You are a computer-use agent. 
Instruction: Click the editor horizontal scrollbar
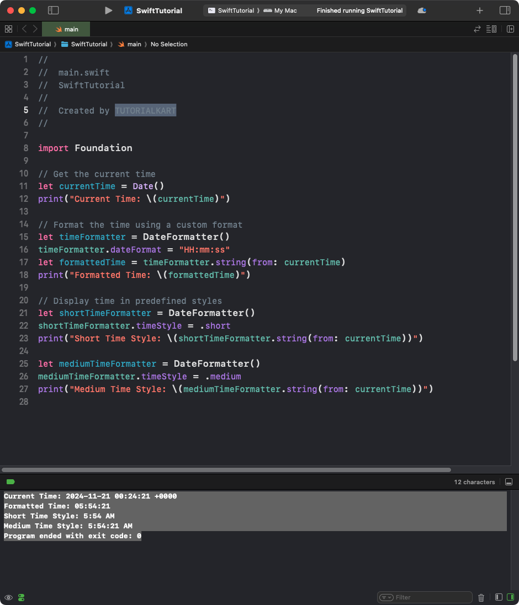coord(226,470)
